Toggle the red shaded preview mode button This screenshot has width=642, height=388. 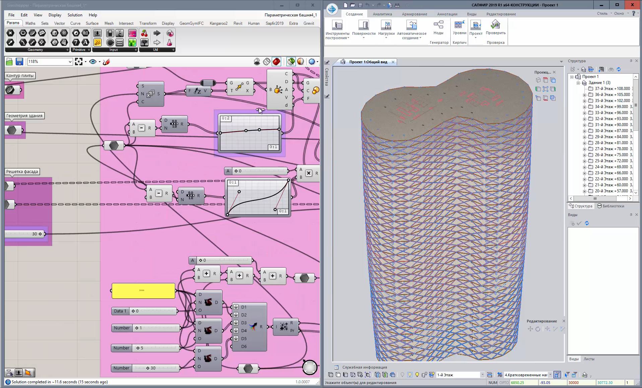click(276, 62)
